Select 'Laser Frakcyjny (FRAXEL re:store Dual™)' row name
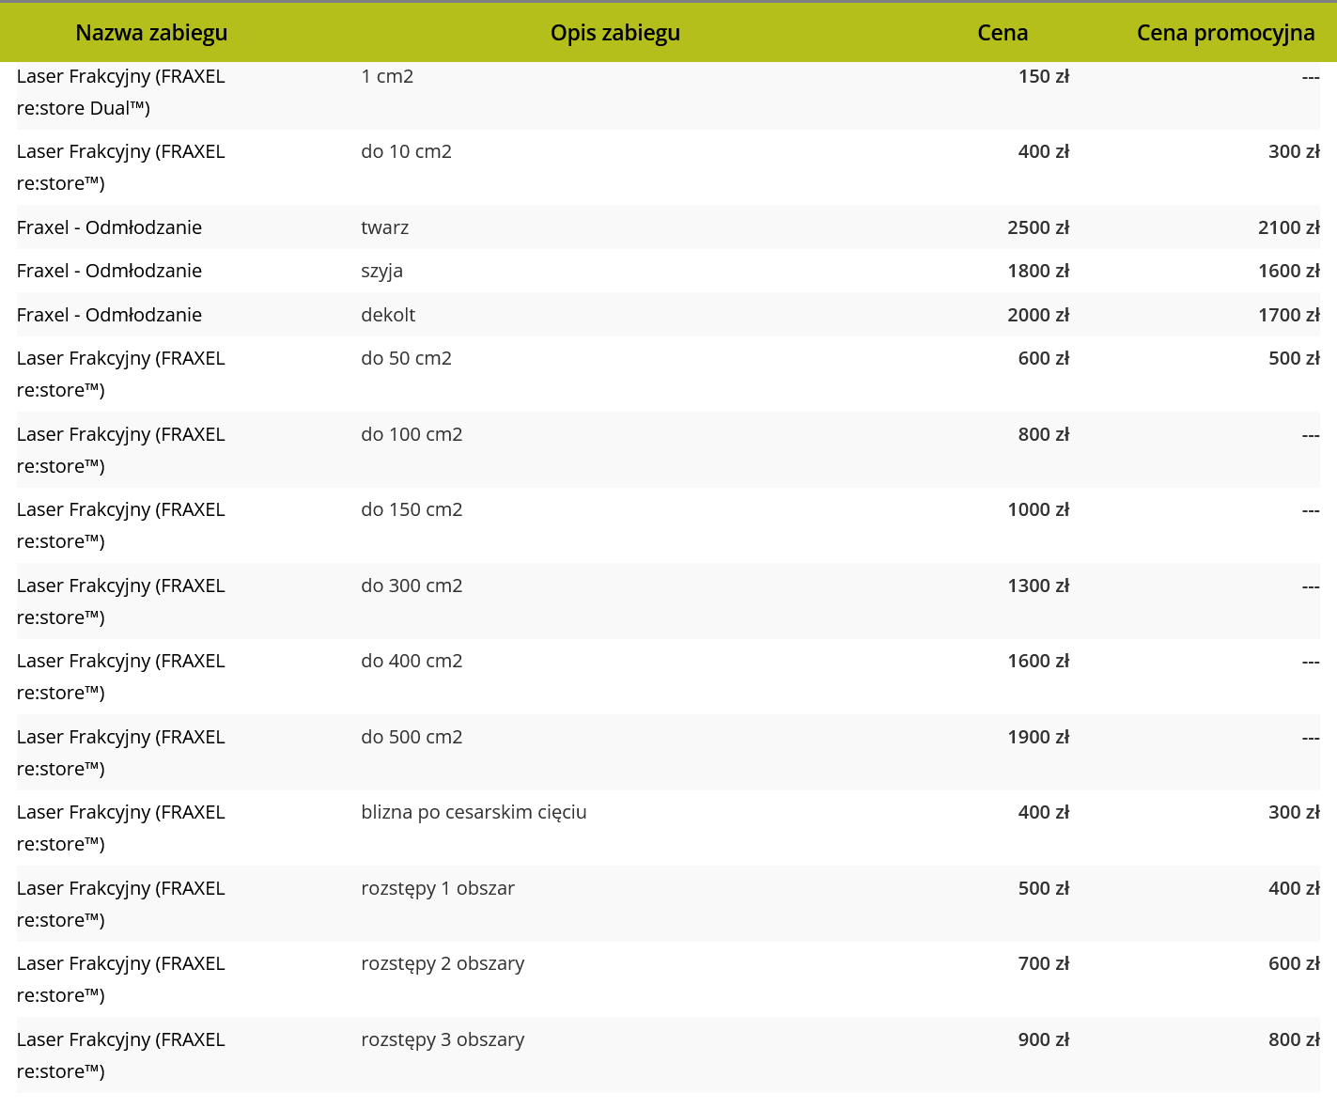The width and height of the screenshot is (1337, 1109). coord(121,92)
